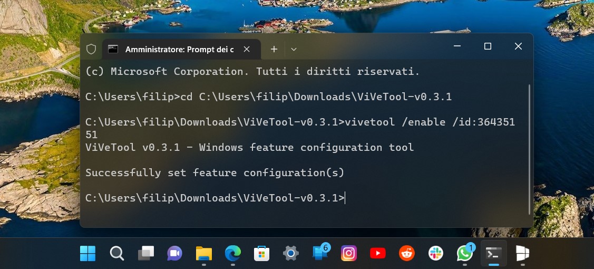Open a new Terminal tab with plus
Screen dimensions: 594x269
click(x=274, y=49)
